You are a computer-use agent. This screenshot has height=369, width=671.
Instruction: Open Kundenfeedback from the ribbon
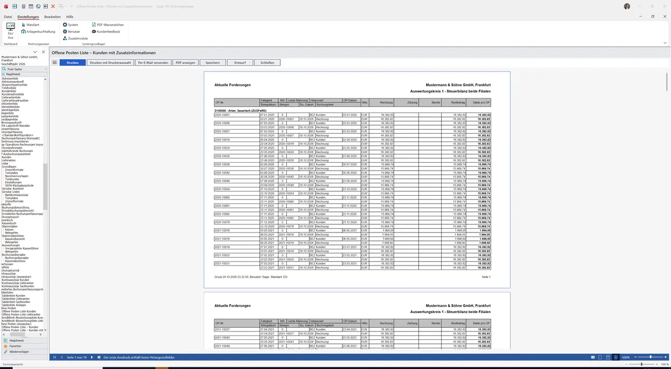106,32
